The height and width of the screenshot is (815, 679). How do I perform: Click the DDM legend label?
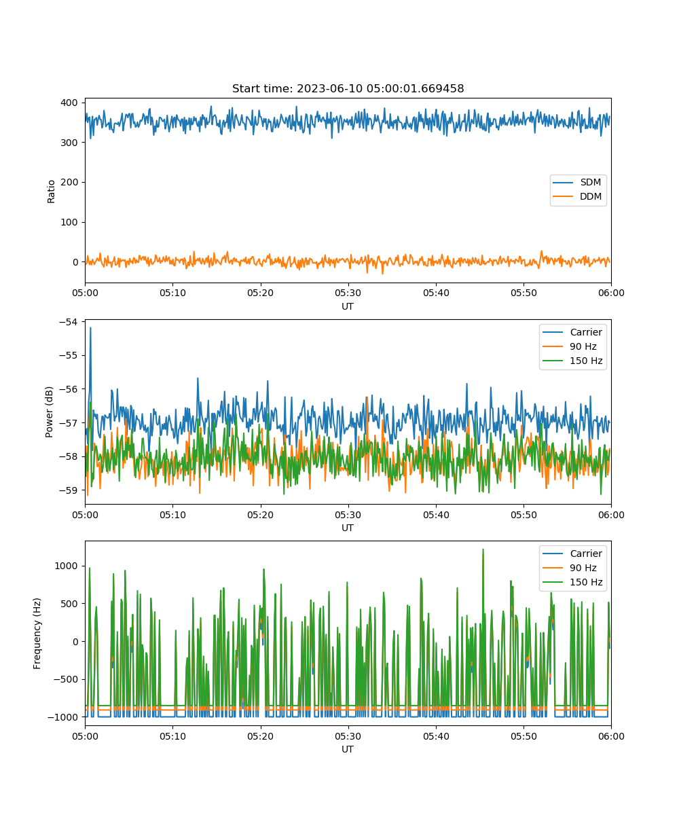coord(591,197)
